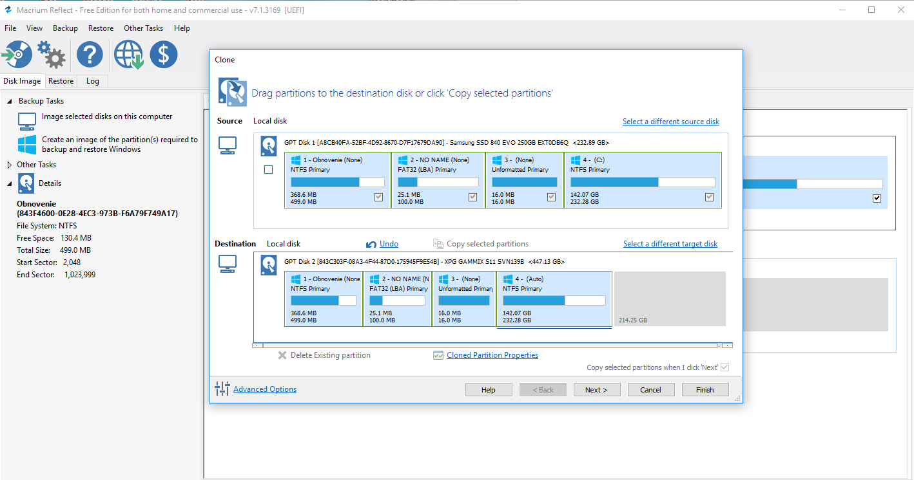This screenshot has width=914, height=480.
Task: Open the Help menu in menu bar
Action: pos(182,28)
